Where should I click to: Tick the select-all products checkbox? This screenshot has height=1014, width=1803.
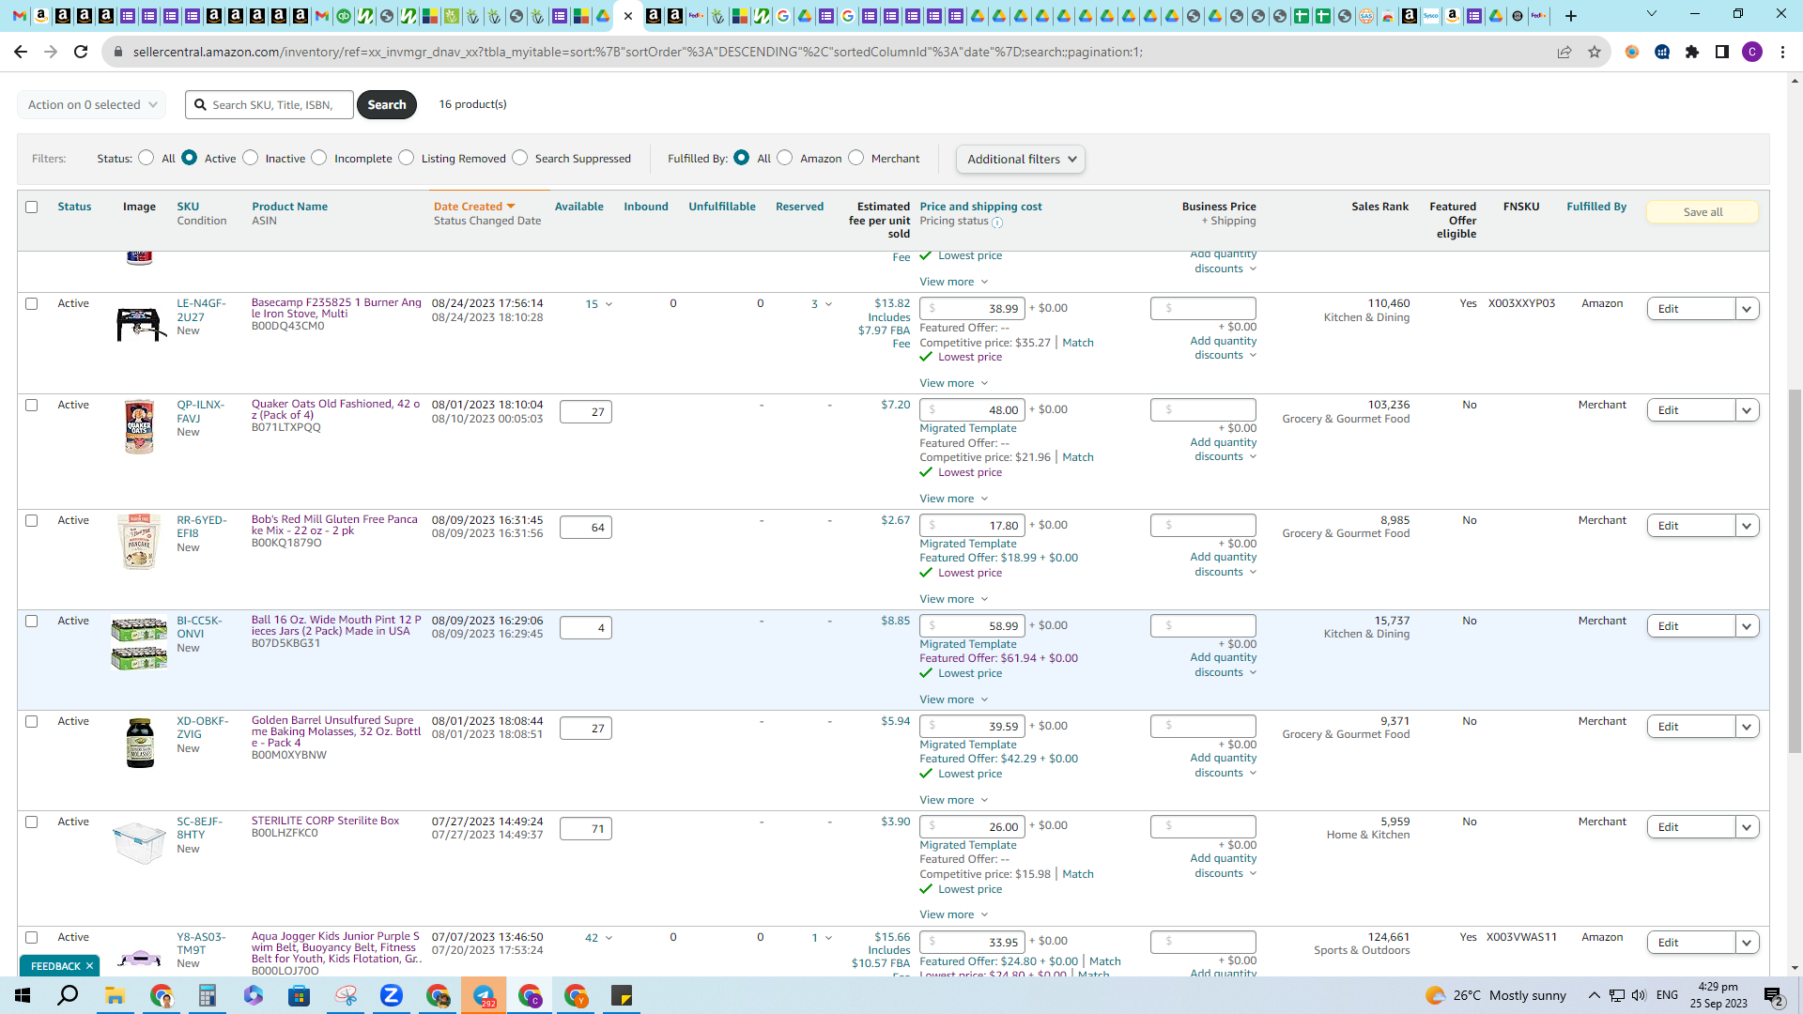click(x=32, y=207)
